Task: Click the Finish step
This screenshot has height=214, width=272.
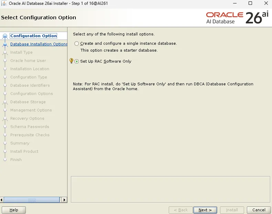Action: (x=16, y=160)
